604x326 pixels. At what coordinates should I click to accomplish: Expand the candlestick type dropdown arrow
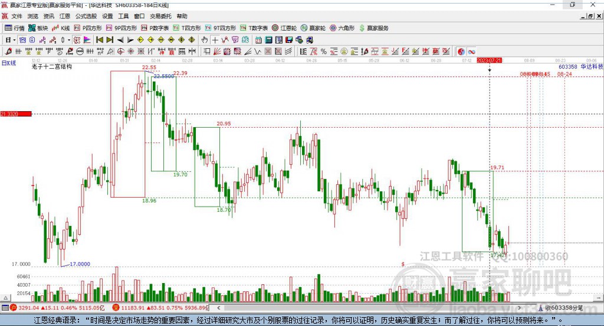[x=69, y=40]
